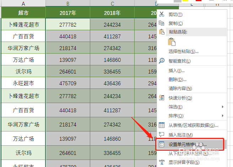Click the magnifier icon for 智能查找
The width and height of the screenshot is (233, 167).
(162, 61)
